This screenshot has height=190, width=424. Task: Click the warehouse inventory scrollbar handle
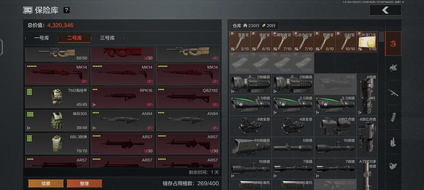tap(381, 37)
